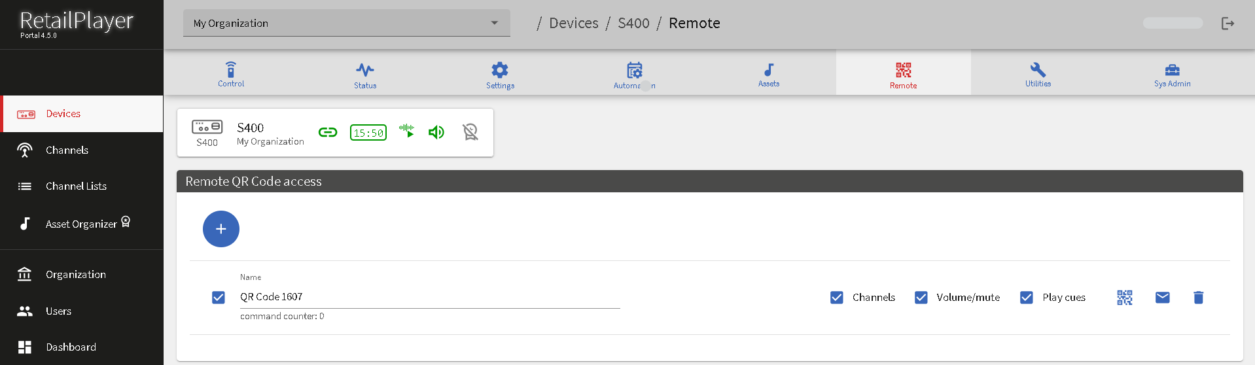Add new QR code with plus button
Screen dimensions: 1255x365
coord(221,229)
